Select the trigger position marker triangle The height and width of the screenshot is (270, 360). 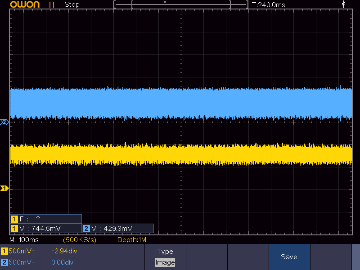165,2
